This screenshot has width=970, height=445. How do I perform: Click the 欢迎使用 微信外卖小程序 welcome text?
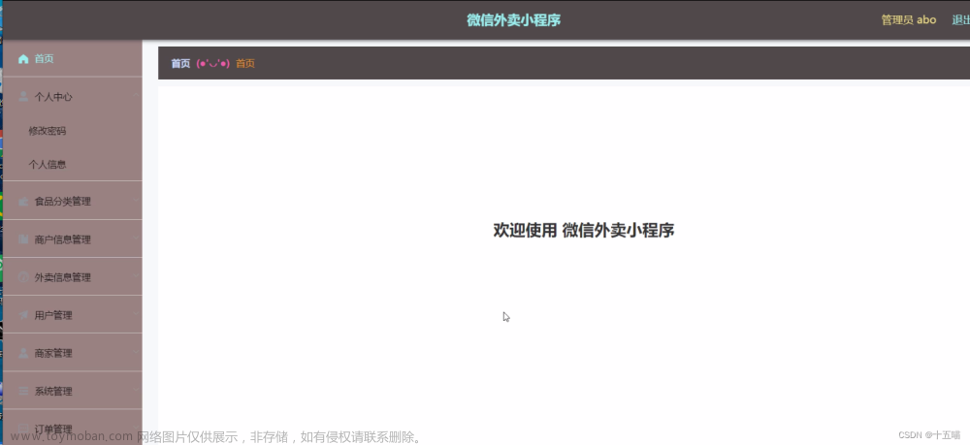pos(583,231)
